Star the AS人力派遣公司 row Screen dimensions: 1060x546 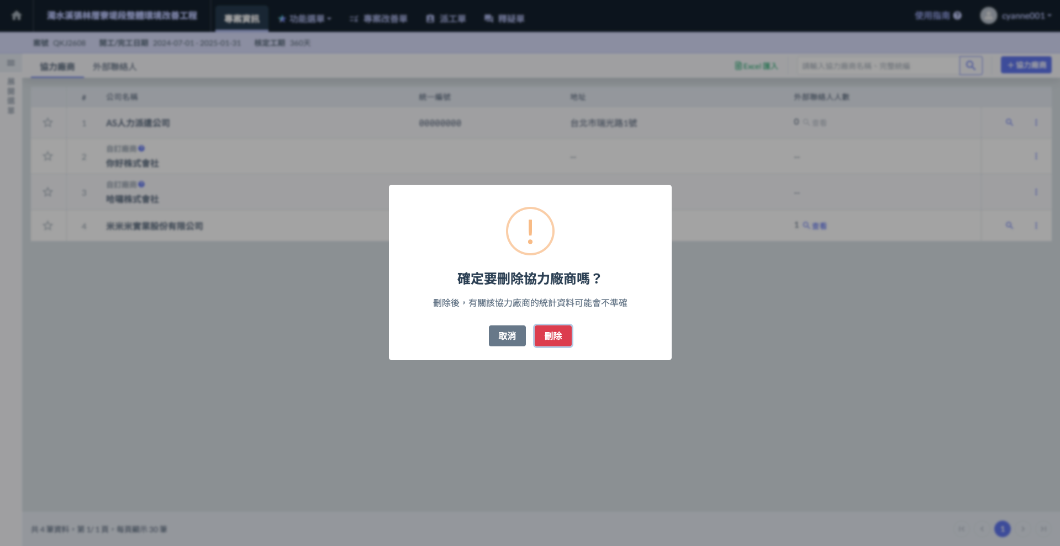tap(48, 122)
